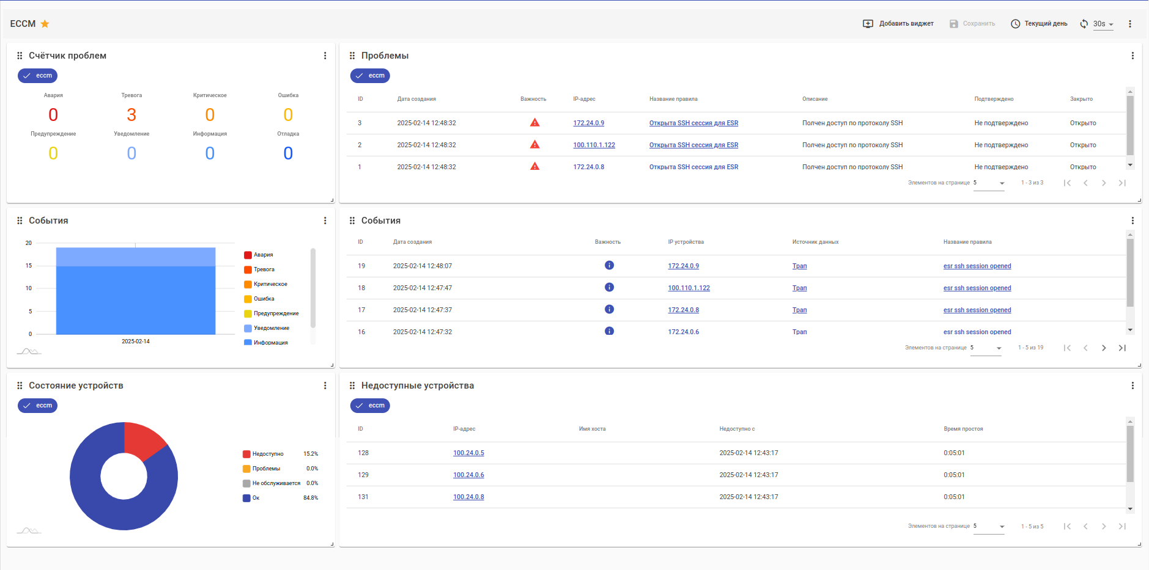Viewport: 1149px width, 570px height.
Task: Expand the 30s refresh interval dropdown
Action: click(1103, 24)
